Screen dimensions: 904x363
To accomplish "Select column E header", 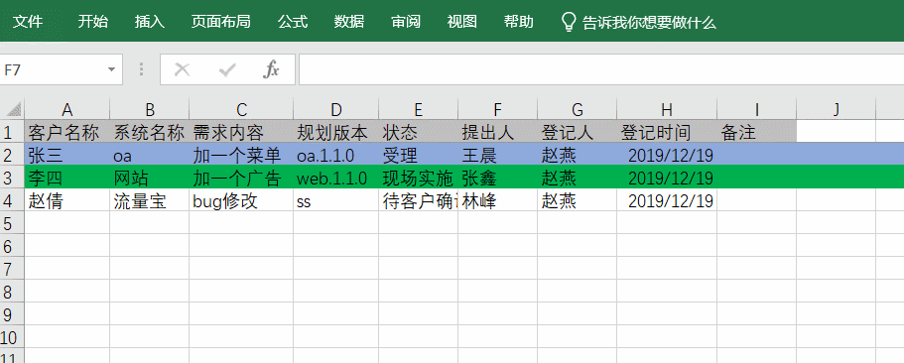I will (x=418, y=109).
